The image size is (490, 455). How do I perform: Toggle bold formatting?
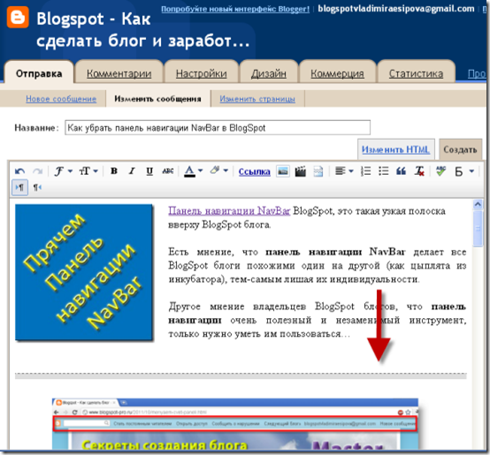114,171
